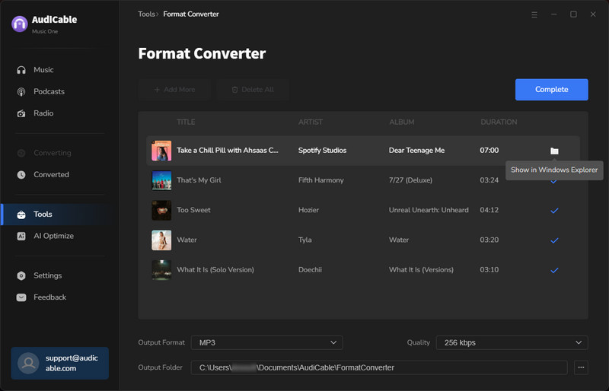Screen dimensions: 609x391
Task: Open the Output Format MP3 dropdown
Action: [x=267, y=342]
